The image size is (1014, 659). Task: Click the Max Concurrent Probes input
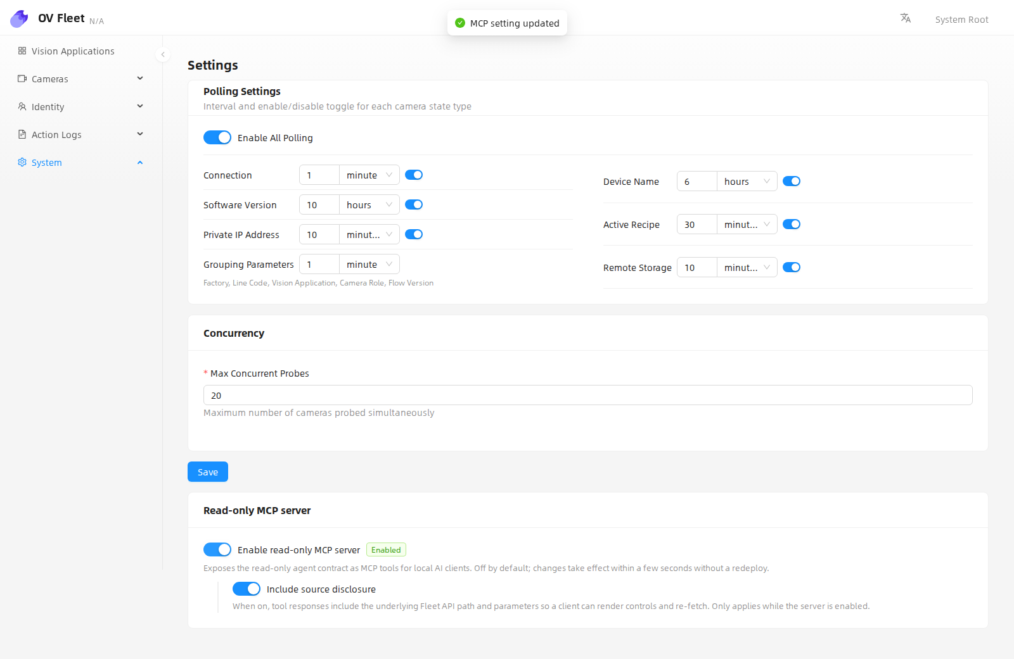tap(588, 395)
